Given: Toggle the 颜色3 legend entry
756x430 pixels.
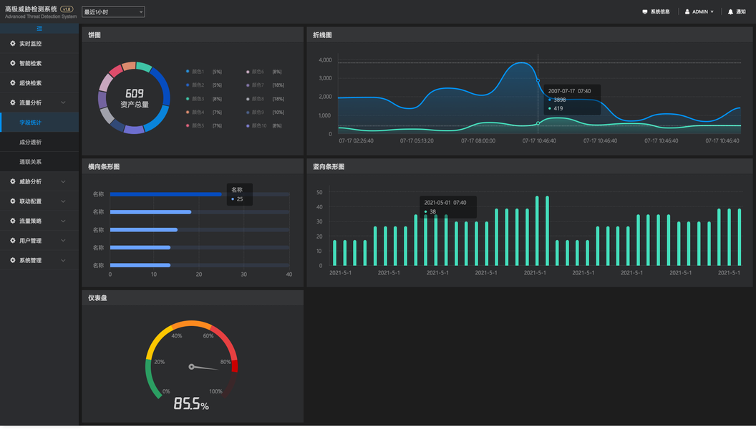Looking at the screenshot, I should [204, 98].
